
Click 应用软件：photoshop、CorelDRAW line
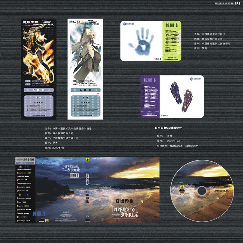click(177, 146)
